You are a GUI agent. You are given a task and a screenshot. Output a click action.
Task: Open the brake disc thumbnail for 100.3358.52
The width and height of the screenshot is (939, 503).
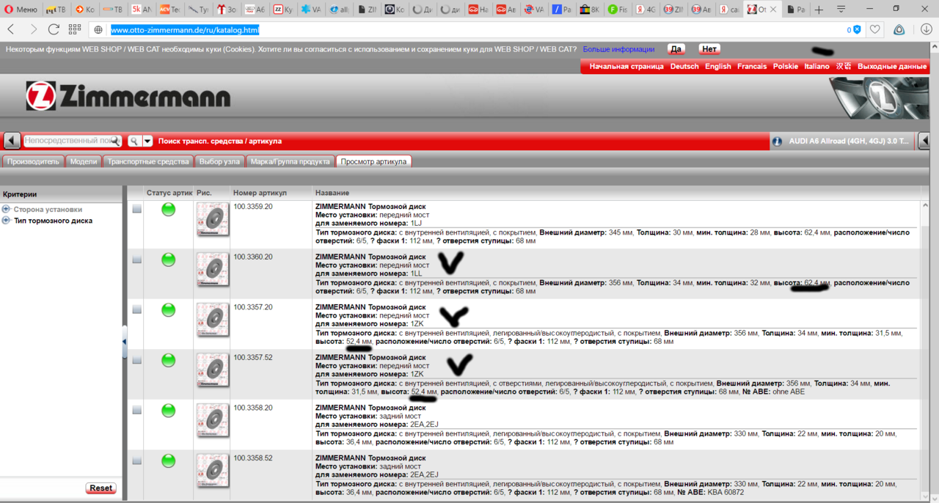213,470
